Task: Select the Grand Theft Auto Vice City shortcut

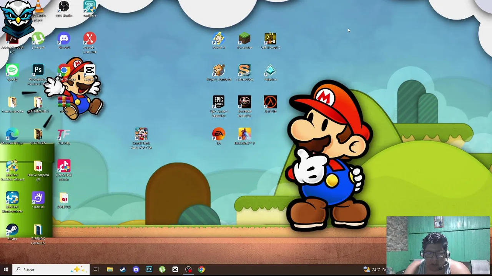Action: [x=141, y=139]
